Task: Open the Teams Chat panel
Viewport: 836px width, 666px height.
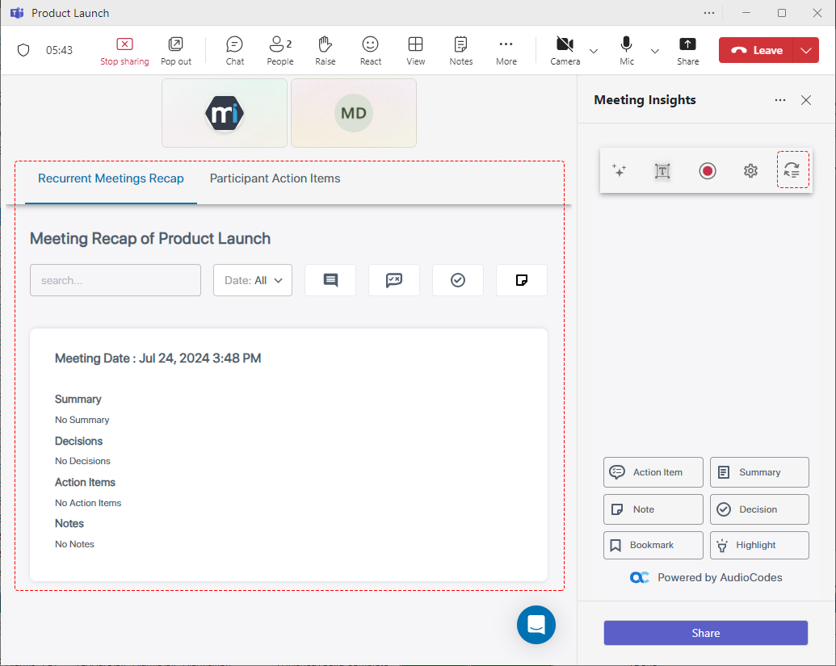Action: point(234,50)
